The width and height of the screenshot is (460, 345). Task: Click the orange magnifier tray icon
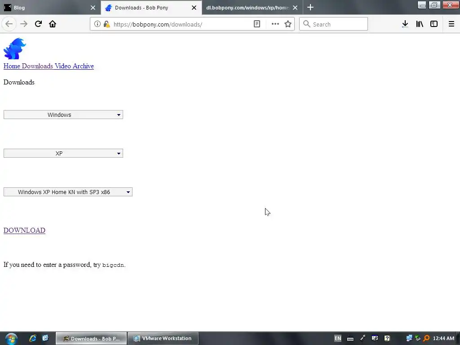[x=427, y=338]
